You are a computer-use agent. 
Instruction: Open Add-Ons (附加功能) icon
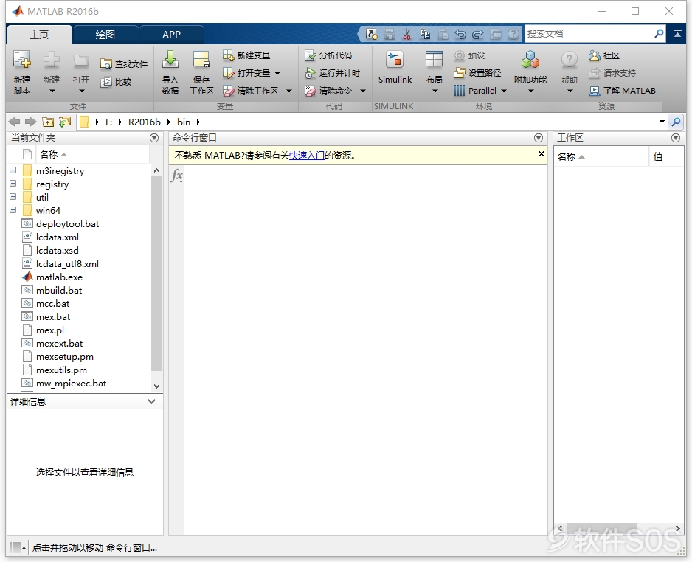tap(530, 60)
